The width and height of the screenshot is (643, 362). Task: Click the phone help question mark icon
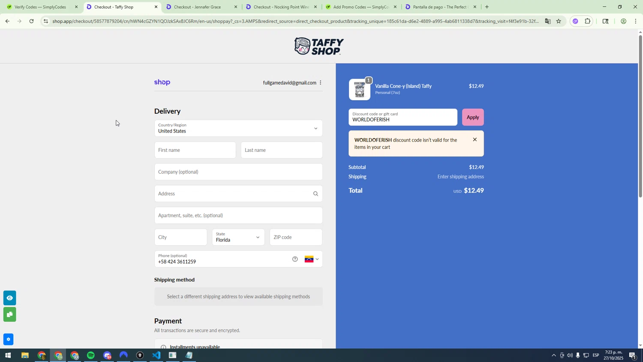click(295, 259)
